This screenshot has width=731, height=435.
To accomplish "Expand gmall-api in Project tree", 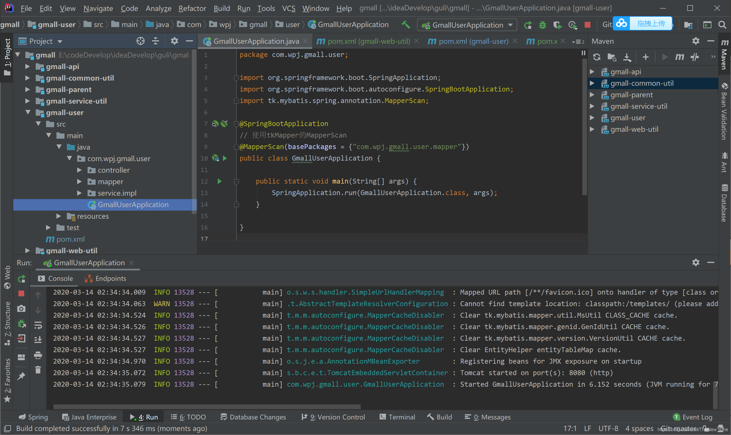I will coord(27,66).
